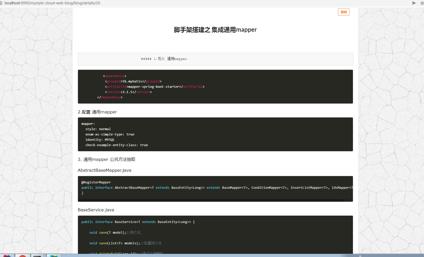This screenshot has height=257, width=424.
Task: Open the dark window taskbar icon
Action: coord(37,256)
